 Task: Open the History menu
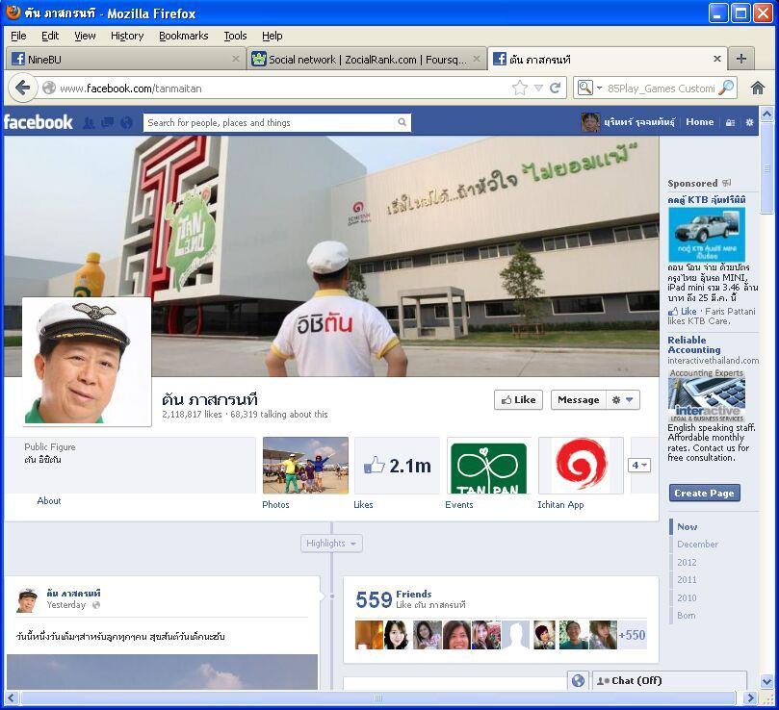click(127, 36)
